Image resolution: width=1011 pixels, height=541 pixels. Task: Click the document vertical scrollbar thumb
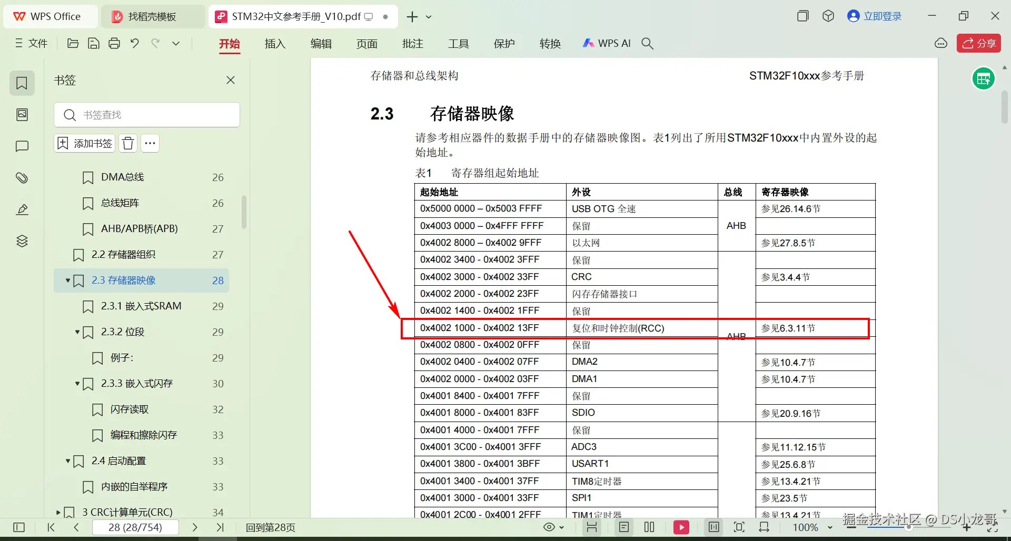[1005, 107]
